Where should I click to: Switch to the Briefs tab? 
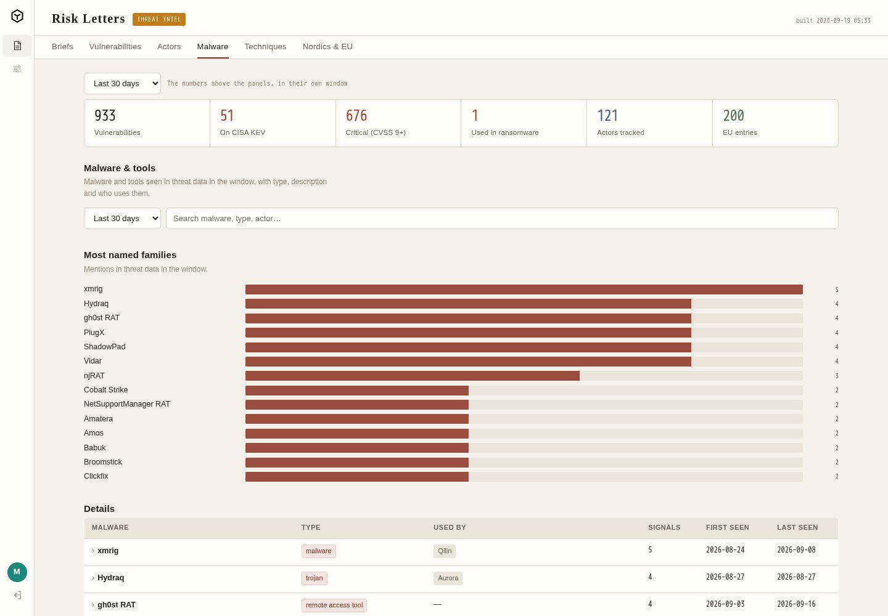[62, 47]
